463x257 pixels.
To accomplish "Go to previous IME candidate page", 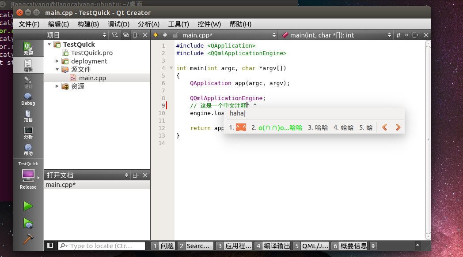I will click(384, 127).
